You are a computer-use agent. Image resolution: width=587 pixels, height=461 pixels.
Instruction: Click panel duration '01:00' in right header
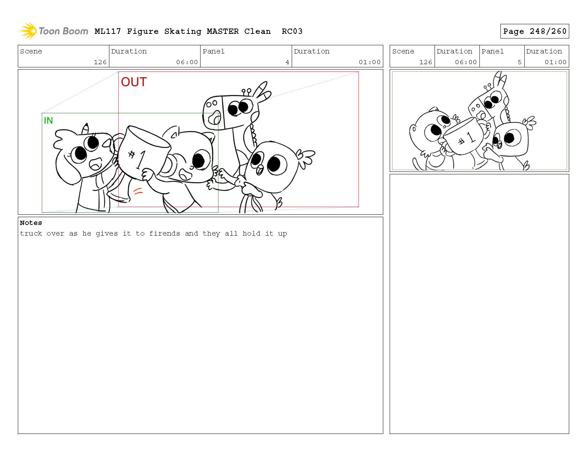(556, 62)
